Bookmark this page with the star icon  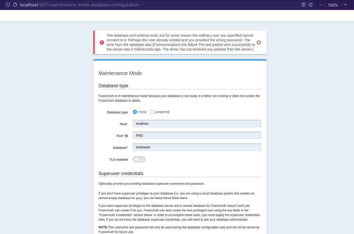pos(311,5)
